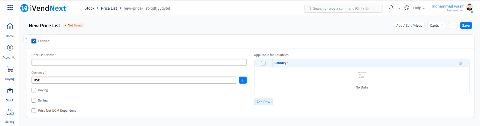Open the Buying cart icon

[x=10, y=69]
